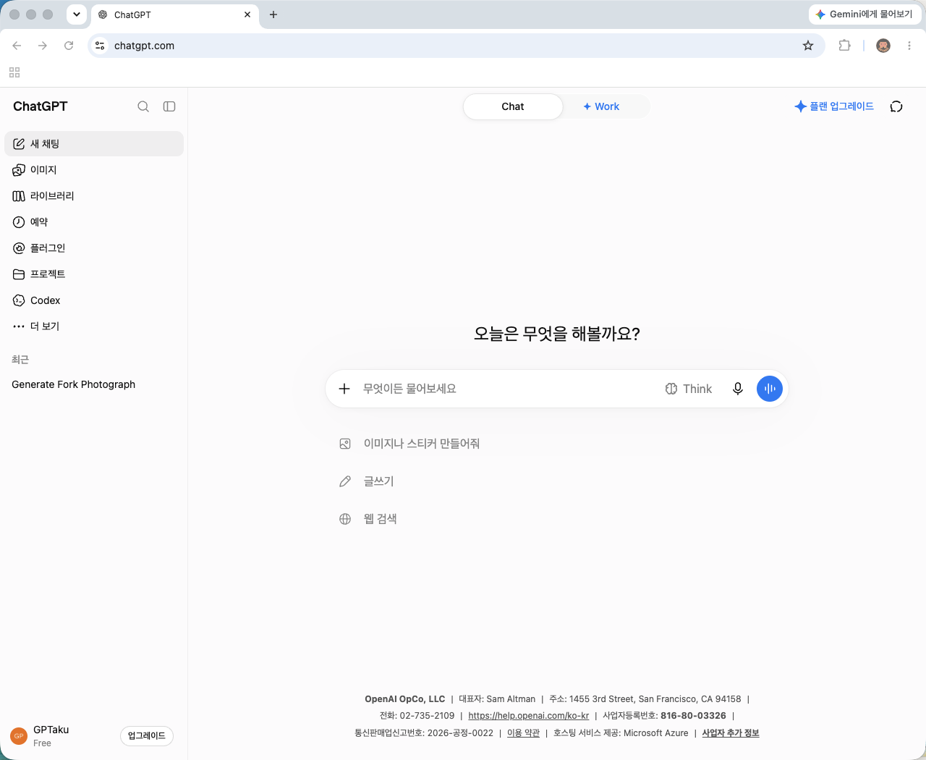The image size is (926, 760).
Task: Go back with the browser back arrow
Action: coord(17,46)
